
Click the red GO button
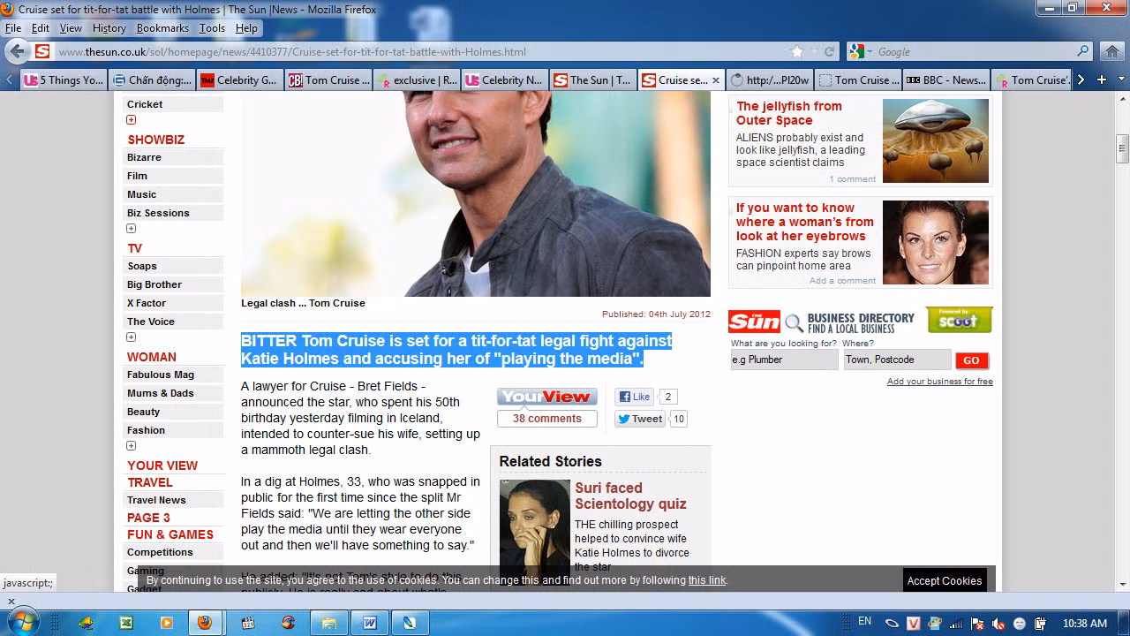click(x=972, y=360)
